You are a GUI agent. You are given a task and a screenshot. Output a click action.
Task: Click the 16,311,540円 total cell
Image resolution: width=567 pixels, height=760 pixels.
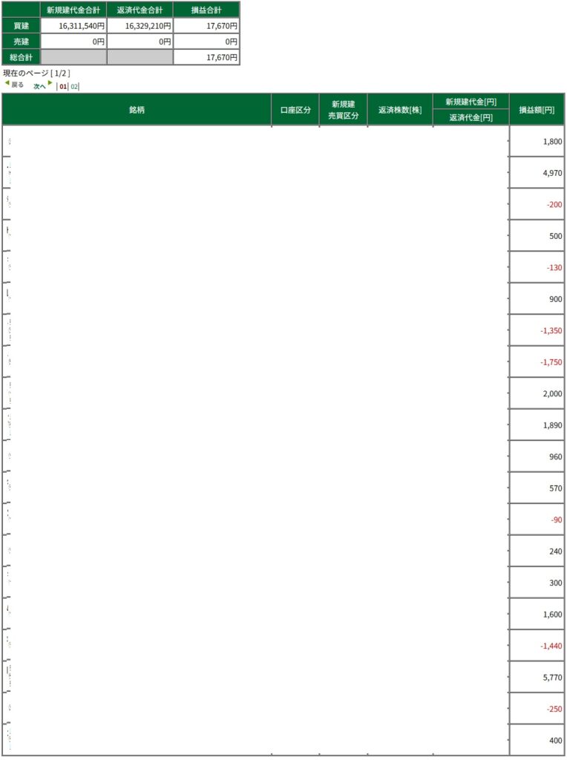point(73,26)
